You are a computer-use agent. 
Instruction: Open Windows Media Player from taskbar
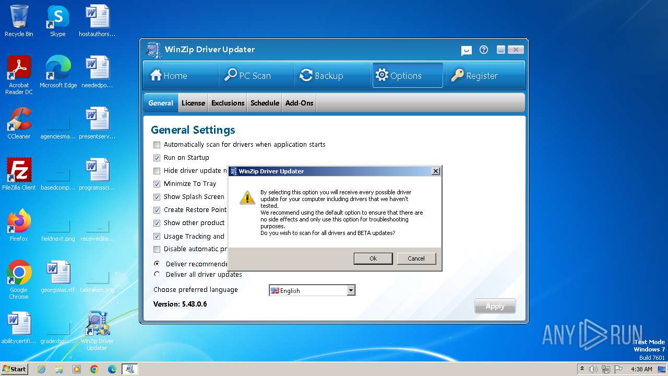(77, 369)
